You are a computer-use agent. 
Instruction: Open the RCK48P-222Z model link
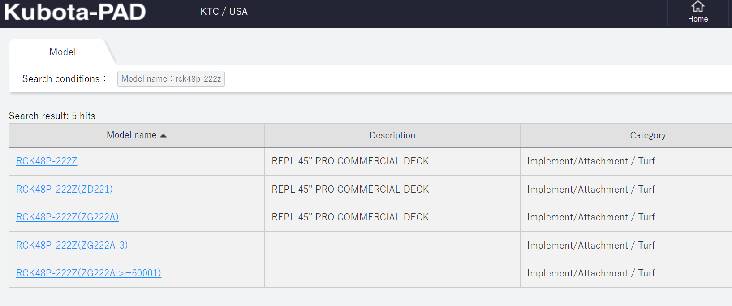tap(47, 161)
